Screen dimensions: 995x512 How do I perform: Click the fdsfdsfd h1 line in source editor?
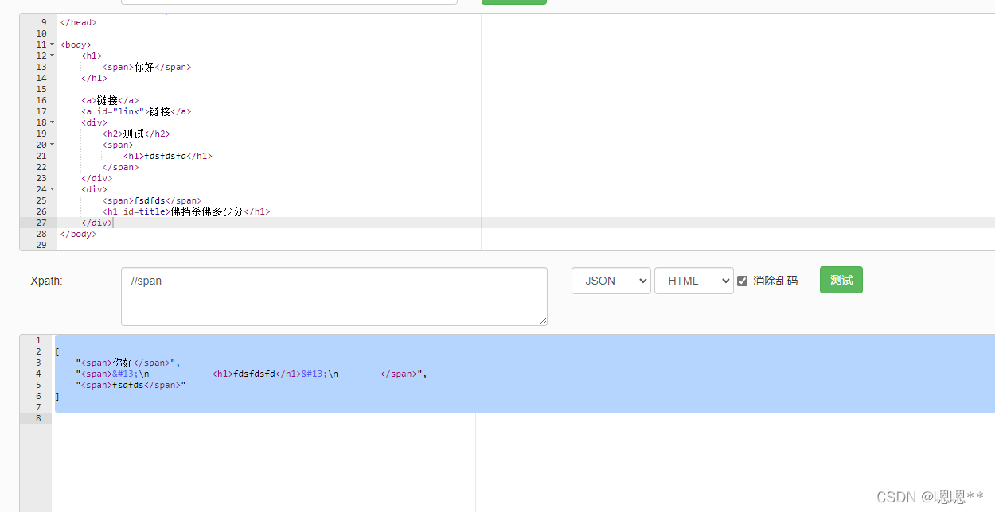pos(168,156)
